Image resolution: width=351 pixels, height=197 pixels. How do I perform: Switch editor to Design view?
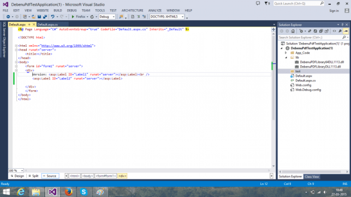(17, 176)
